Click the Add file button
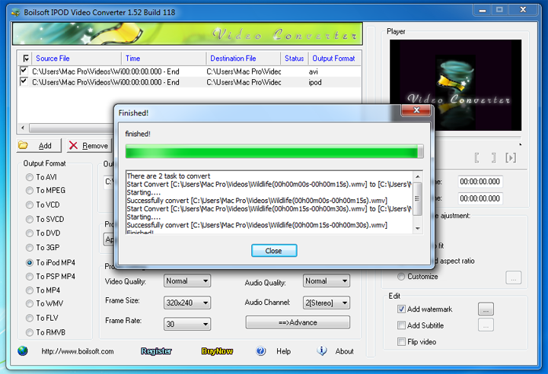The height and width of the screenshot is (374, 548). pyautogui.click(x=39, y=145)
